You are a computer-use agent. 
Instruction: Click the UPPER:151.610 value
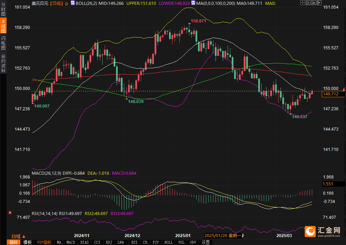[x=141, y=3]
